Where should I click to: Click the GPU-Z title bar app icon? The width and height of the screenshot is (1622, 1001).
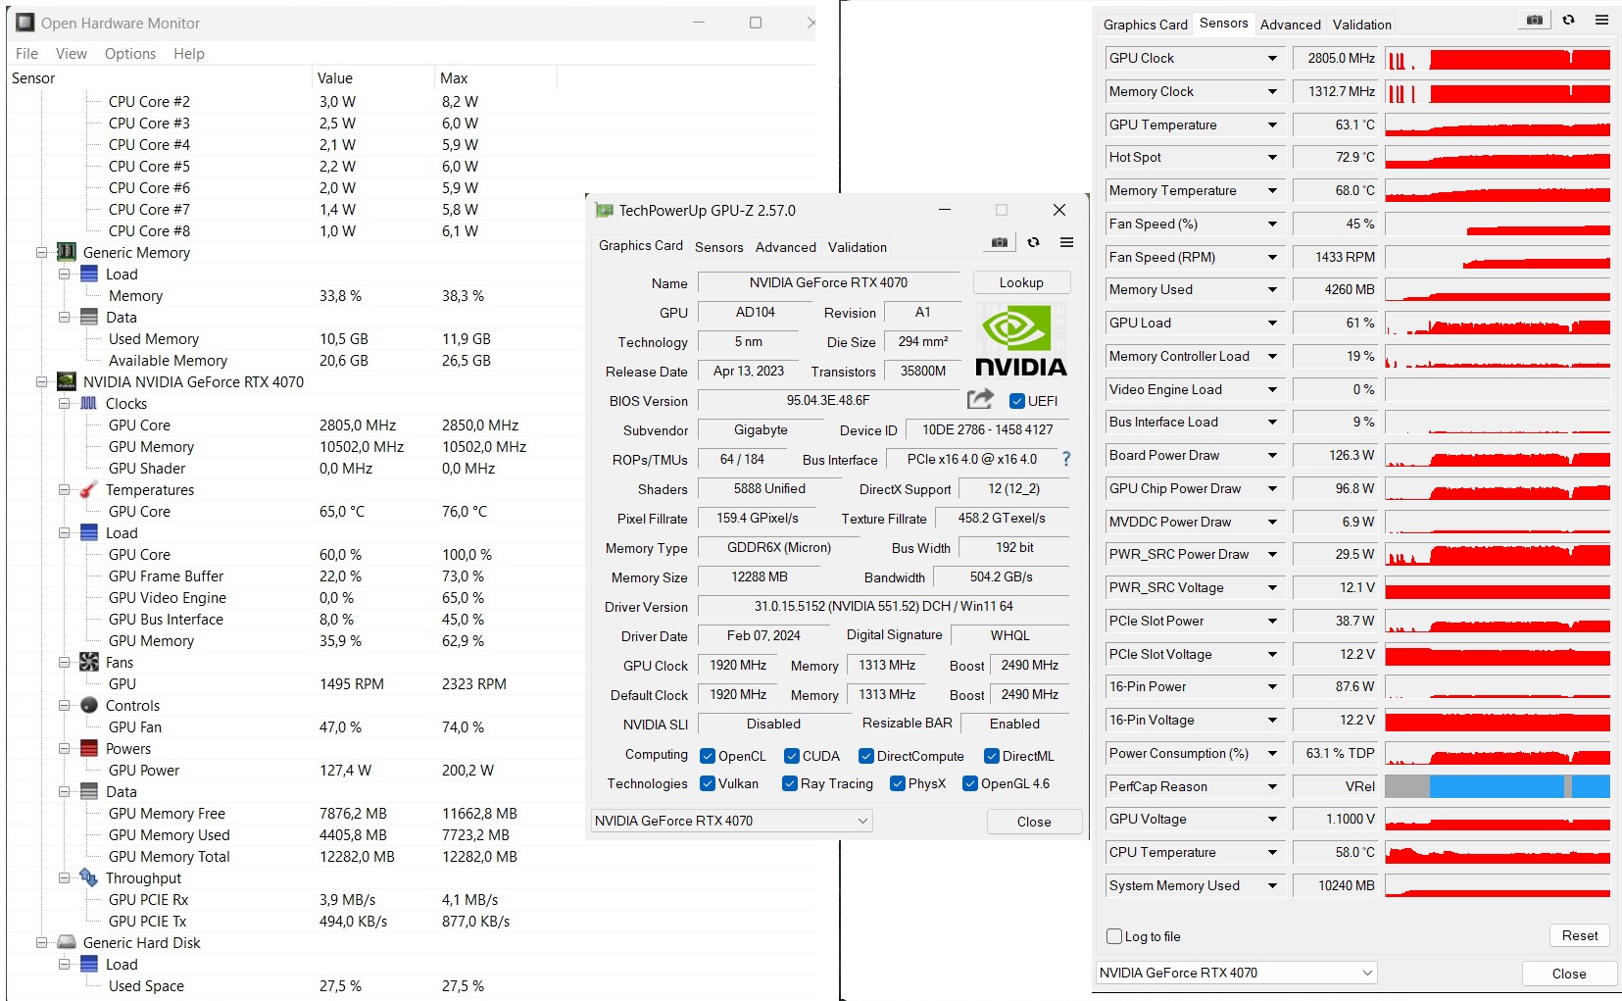[x=604, y=210]
